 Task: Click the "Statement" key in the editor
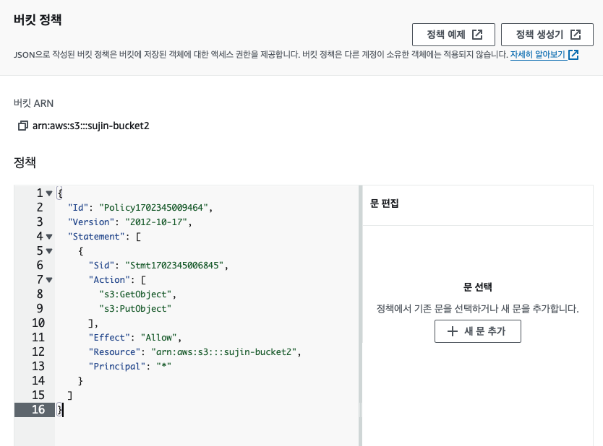tap(96, 237)
